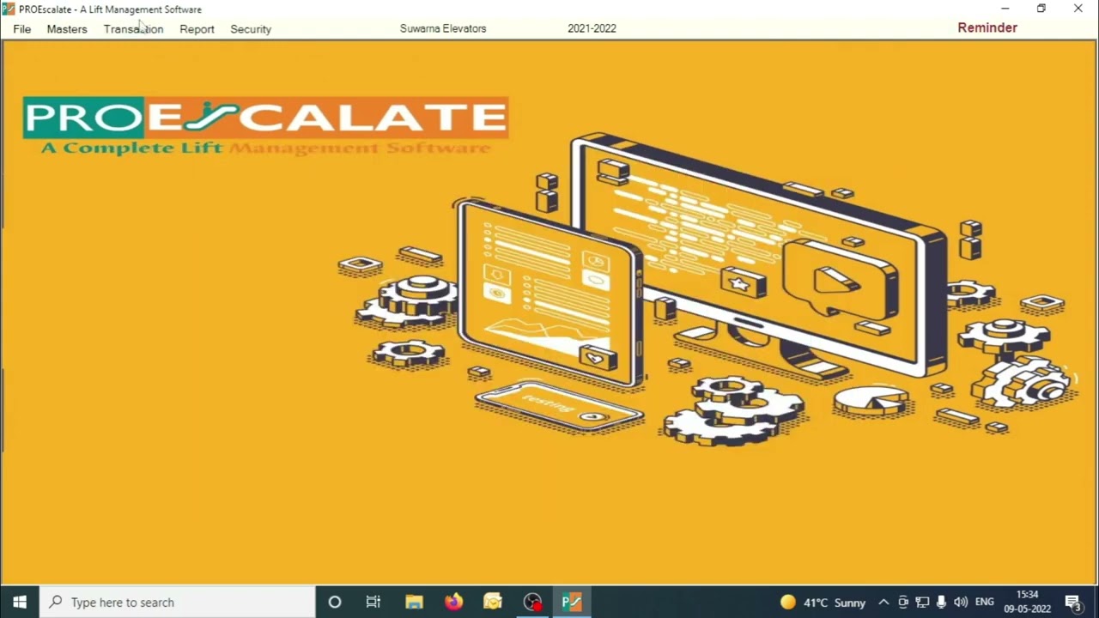Open the volume control tray icon
Image resolution: width=1099 pixels, height=618 pixels.
click(x=961, y=603)
